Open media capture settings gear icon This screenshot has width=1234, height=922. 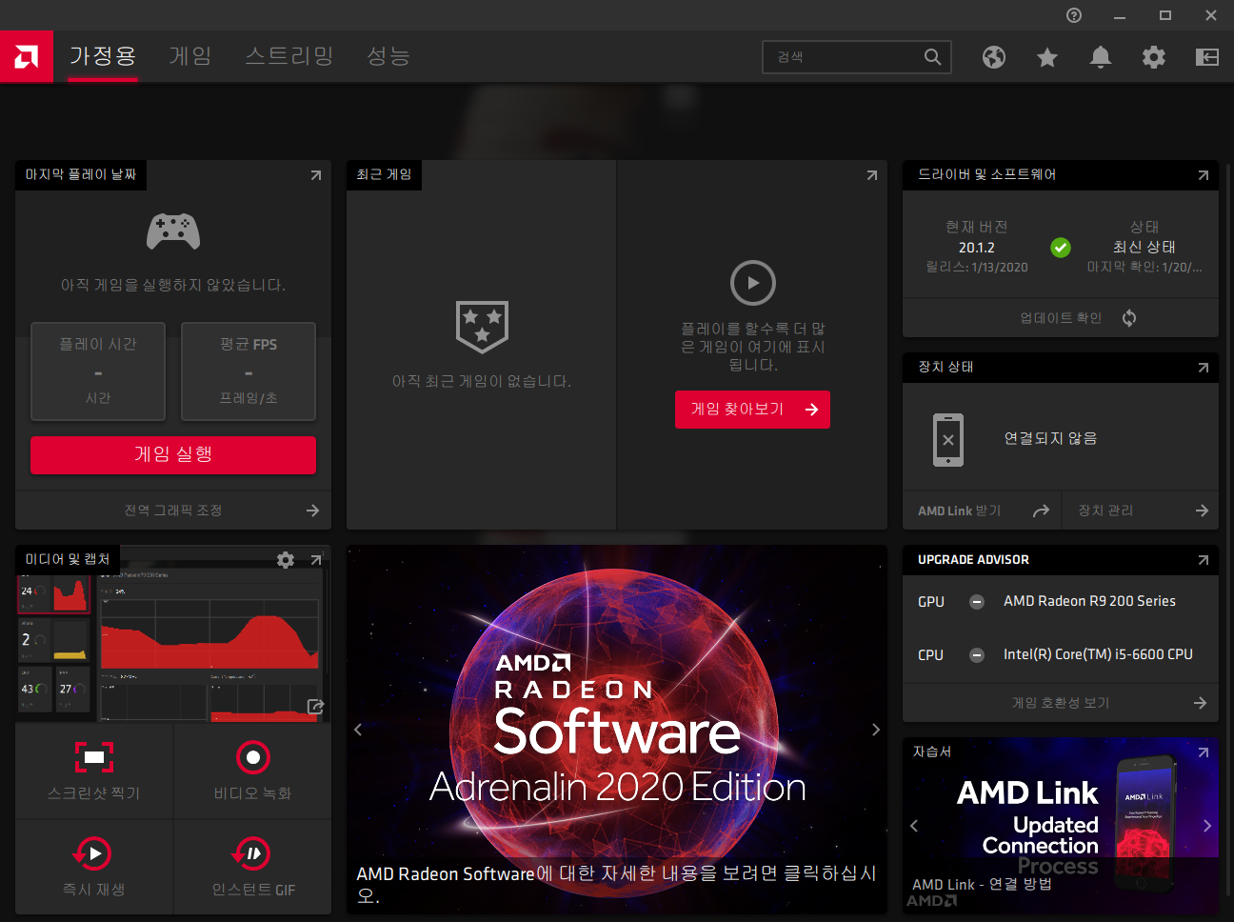[286, 560]
